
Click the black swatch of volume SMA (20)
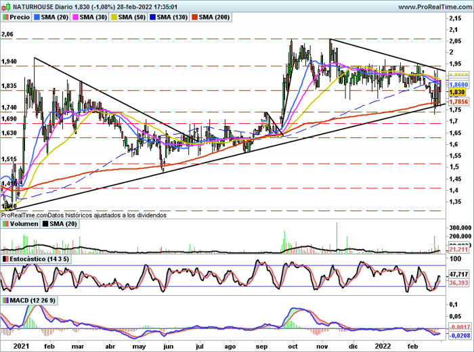point(45,224)
